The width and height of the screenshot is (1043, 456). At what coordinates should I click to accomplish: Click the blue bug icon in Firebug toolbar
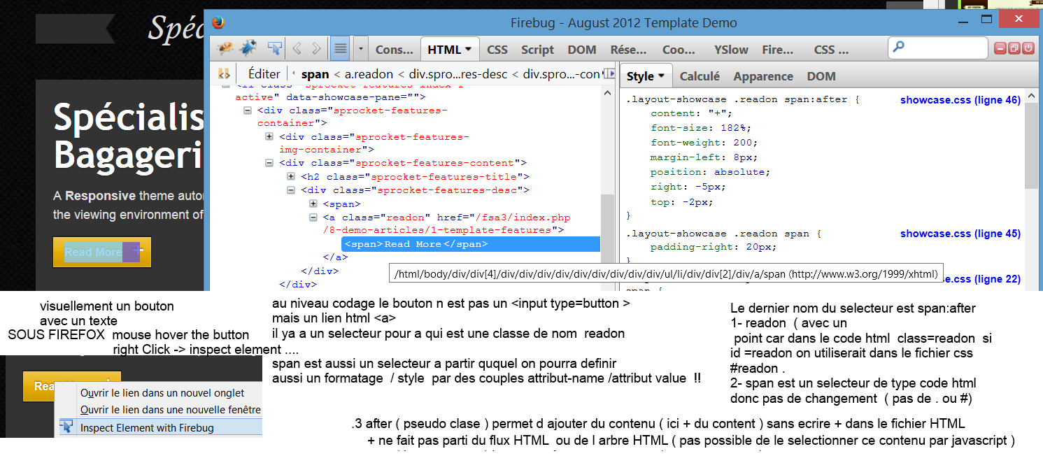[x=249, y=48]
